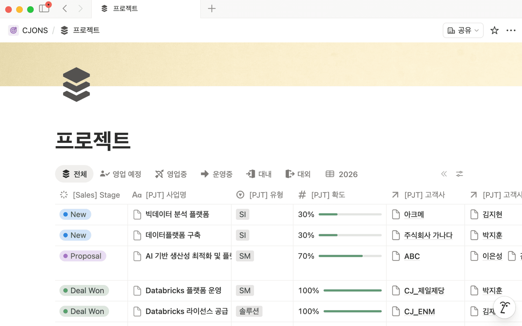Switch to the 2026 view tab
Image resolution: width=522 pixels, height=326 pixels.
[341, 174]
